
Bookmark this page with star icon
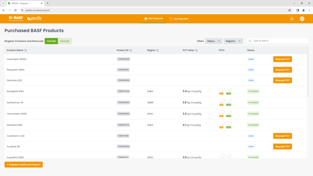point(289,10)
